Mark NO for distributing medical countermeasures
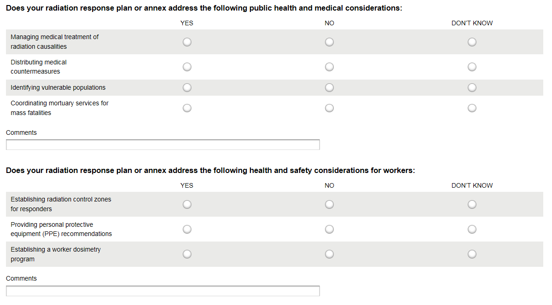The image size is (552, 305). coord(329,67)
